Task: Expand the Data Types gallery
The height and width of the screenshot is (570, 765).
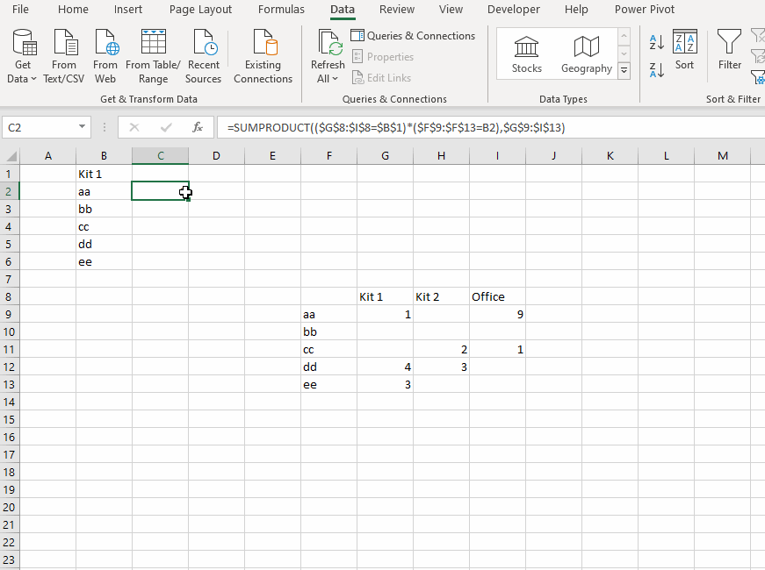Action: tap(624, 70)
